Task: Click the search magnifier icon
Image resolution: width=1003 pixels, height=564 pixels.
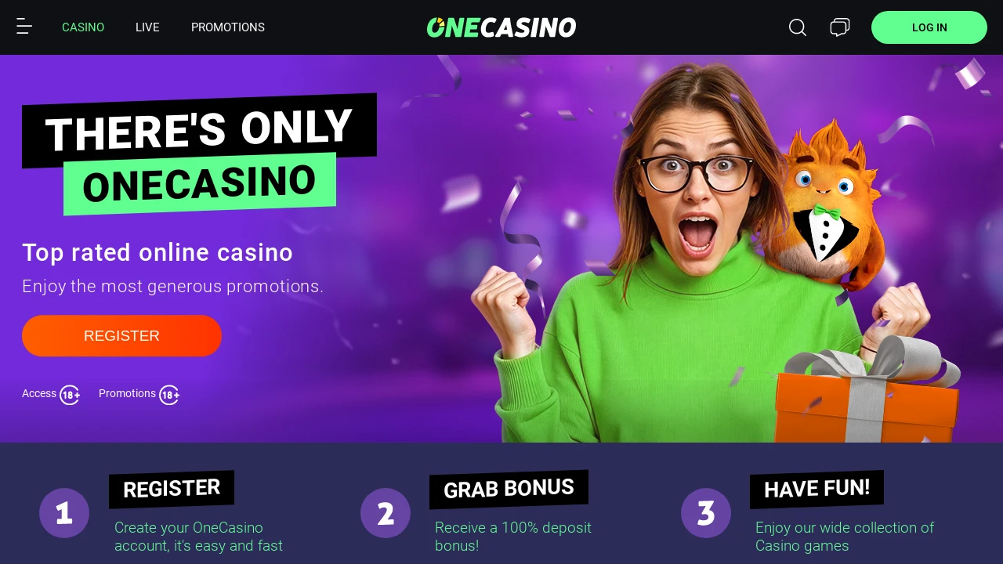Action: pyautogui.click(x=798, y=27)
